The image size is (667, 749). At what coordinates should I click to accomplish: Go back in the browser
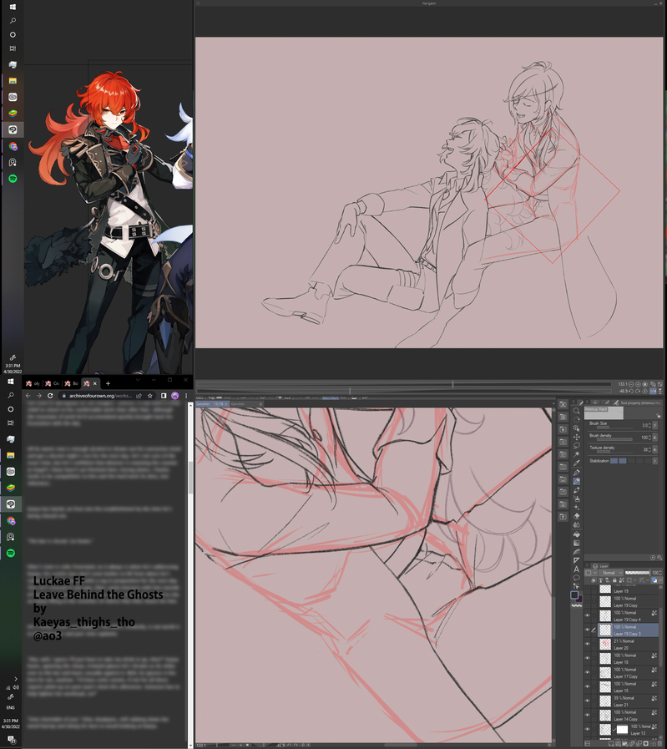click(28, 396)
